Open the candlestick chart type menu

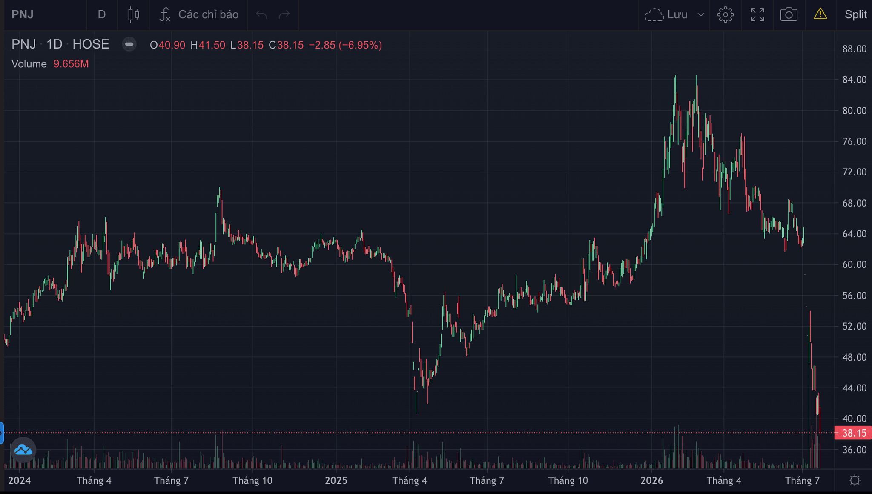click(134, 14)
